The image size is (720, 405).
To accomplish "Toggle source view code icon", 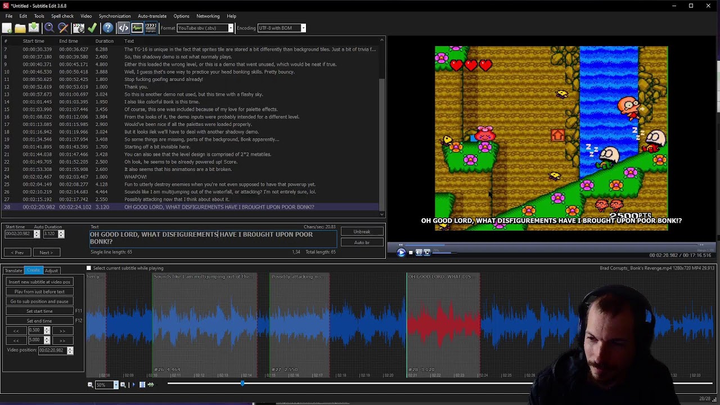I will click(x=123, y=28).
